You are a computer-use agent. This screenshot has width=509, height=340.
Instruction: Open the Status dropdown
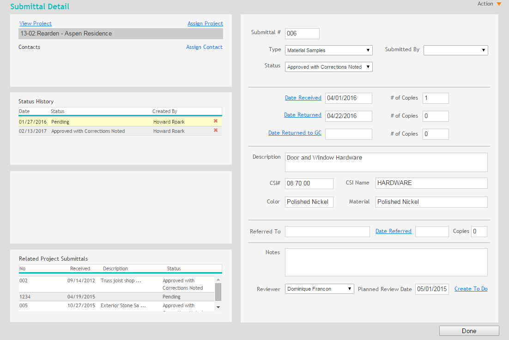pos(328,67)
